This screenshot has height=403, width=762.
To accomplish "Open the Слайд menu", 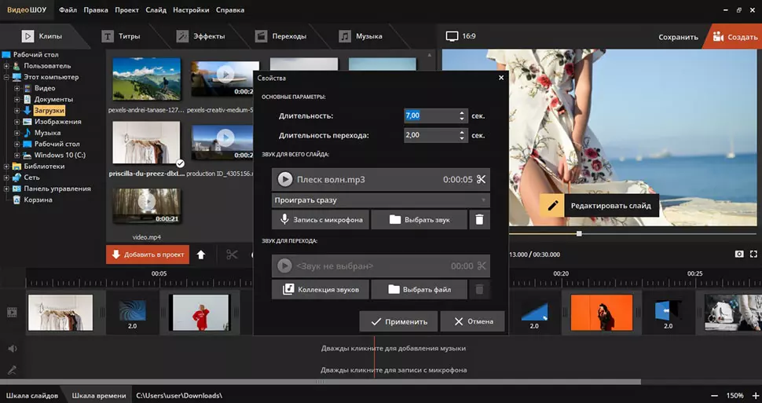I will click(156, 11).
